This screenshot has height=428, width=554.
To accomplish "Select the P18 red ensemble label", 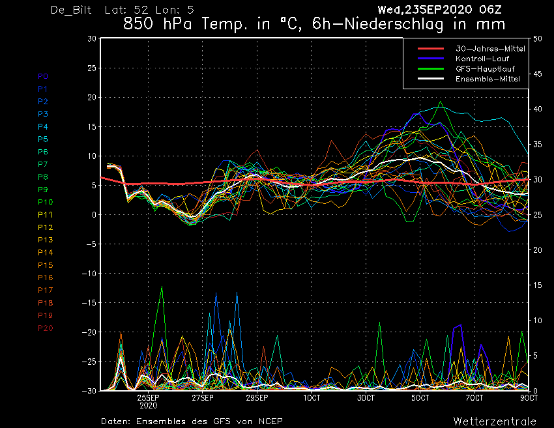I will click(x=45, y=303).
